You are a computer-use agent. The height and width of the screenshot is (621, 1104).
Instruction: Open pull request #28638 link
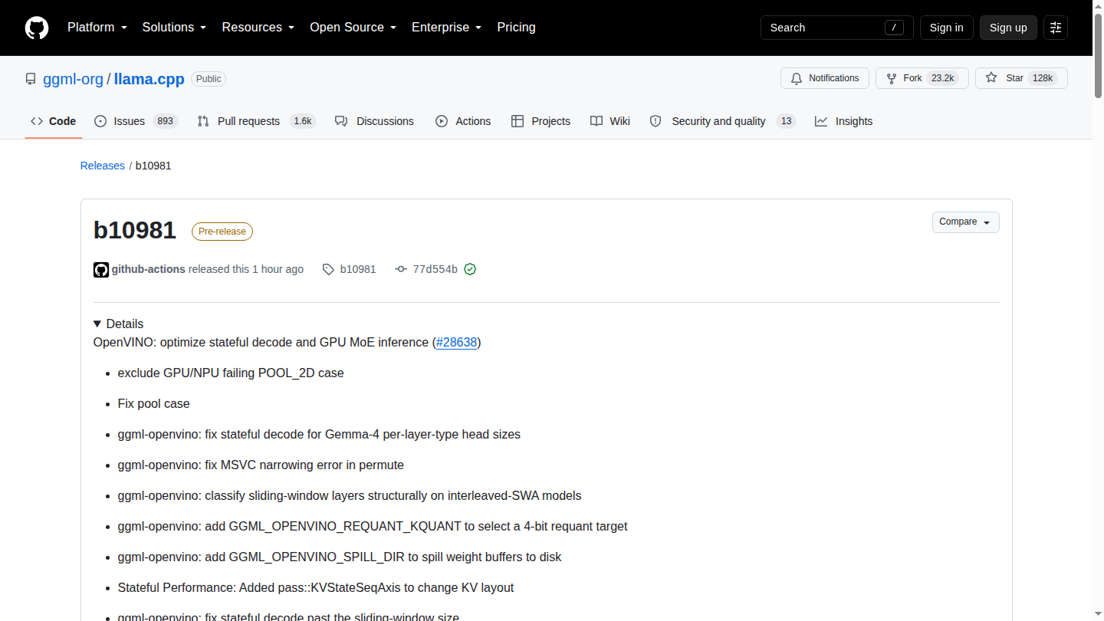(456, 342)
